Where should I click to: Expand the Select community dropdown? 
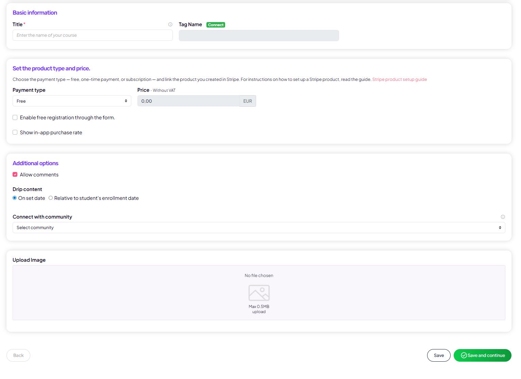[x=258, y=228]
